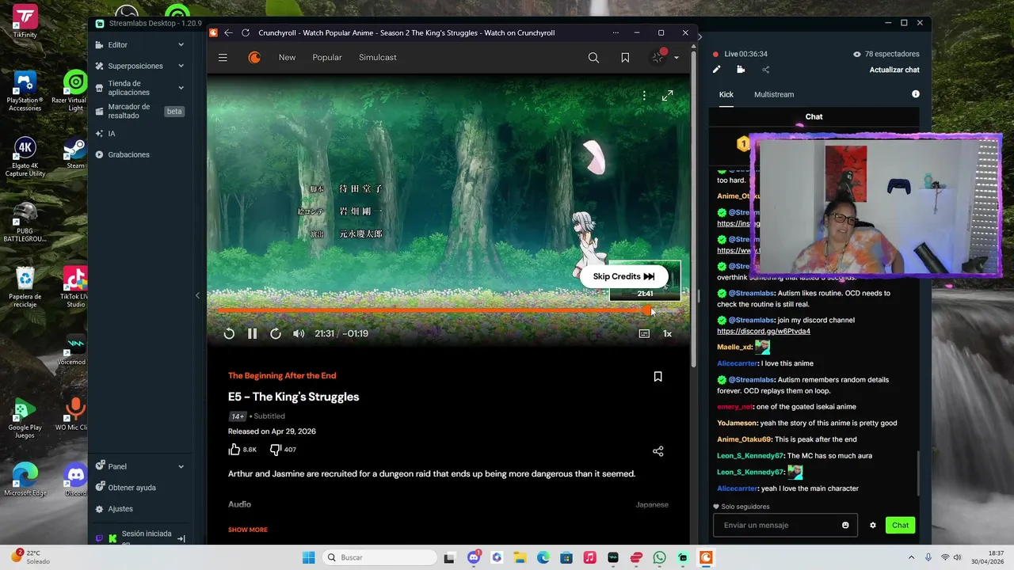Open the profile avatar dropdown
The width and height of the screenshot is (1014, 570).
(664, 57)
